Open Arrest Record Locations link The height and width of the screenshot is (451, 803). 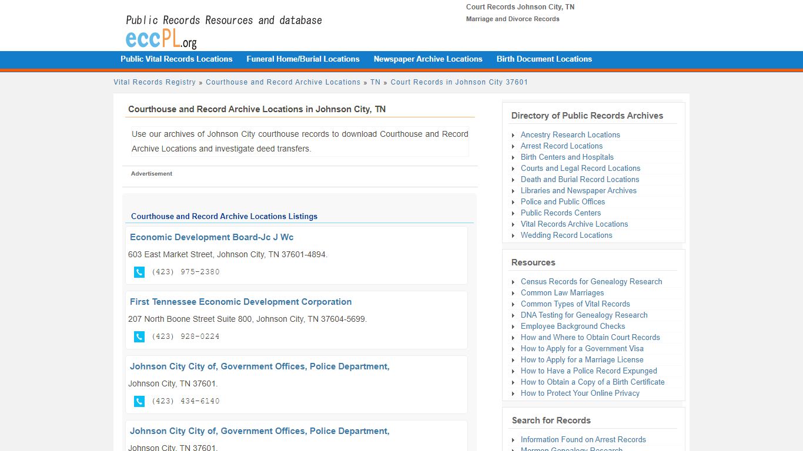coord(561,146)
